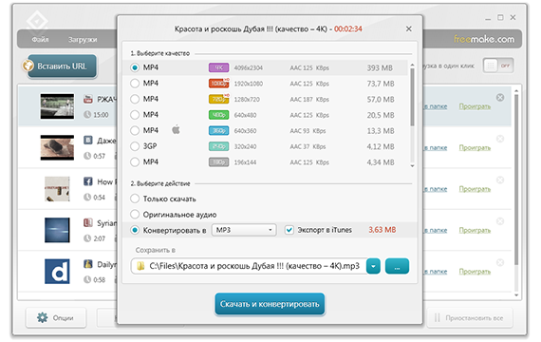Click the 360p blue quality badge
Image resolution: width=541 pixels, height=342 pixels.
218,130
